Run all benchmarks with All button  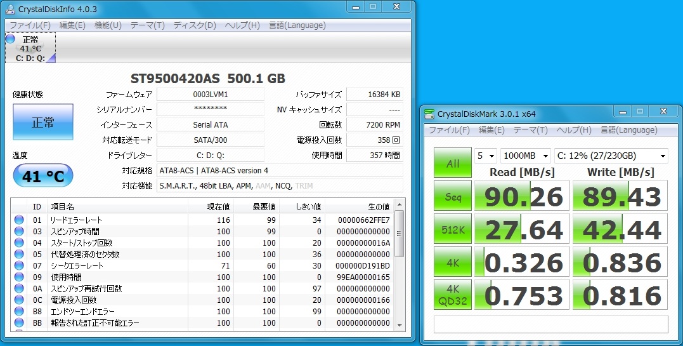[453, 163]
